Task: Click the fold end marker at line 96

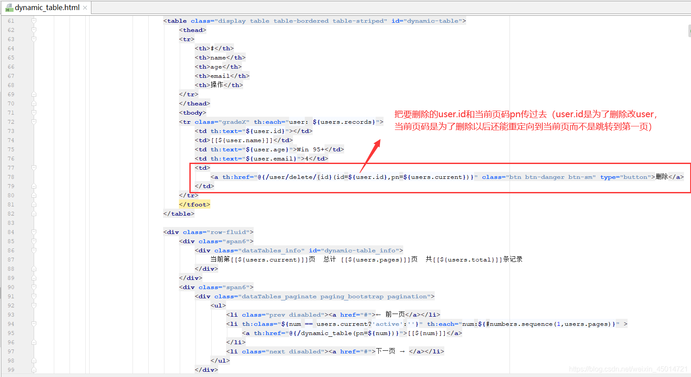Action: pyautogui.click(x=34, y=342)
